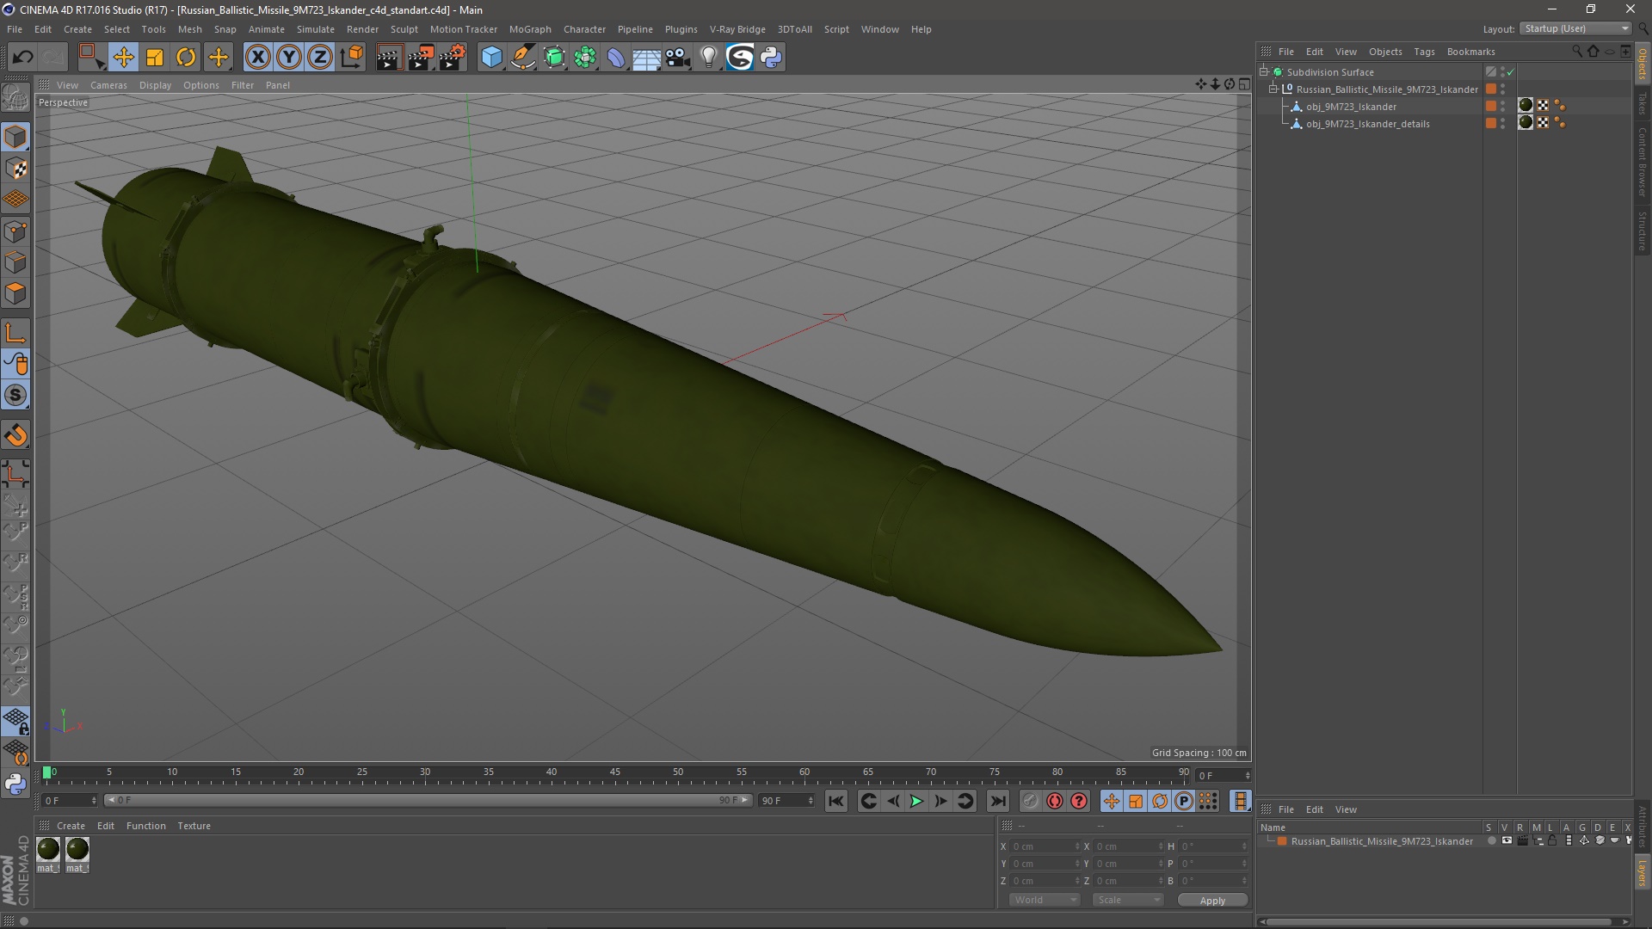Viewport: 1652px width, 929px height.
Task: Toggle the X-axis lock
Action: [x=257, y=58]
